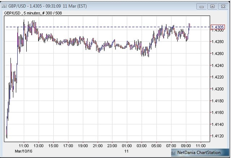
Task: Click the 03:00 mark on the time axis
Action: click(142, 145)
